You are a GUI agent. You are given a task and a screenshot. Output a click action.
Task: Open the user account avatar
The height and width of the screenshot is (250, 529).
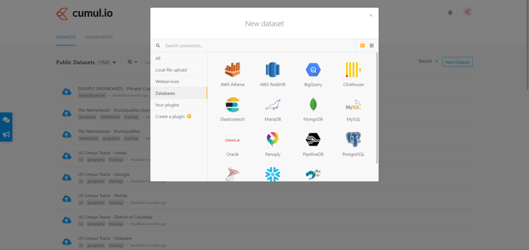(x=468, y=12)
